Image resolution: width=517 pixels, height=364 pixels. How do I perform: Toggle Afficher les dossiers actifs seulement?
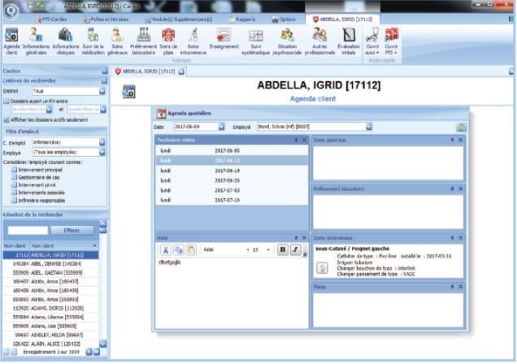coord(7,120)
